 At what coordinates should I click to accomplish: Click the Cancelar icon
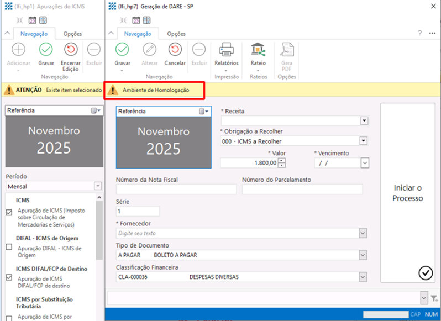tap(175, 50)
